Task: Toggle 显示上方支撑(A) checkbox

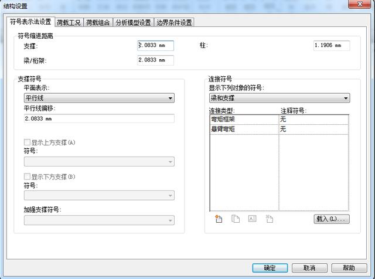Action: click(27, 142)
